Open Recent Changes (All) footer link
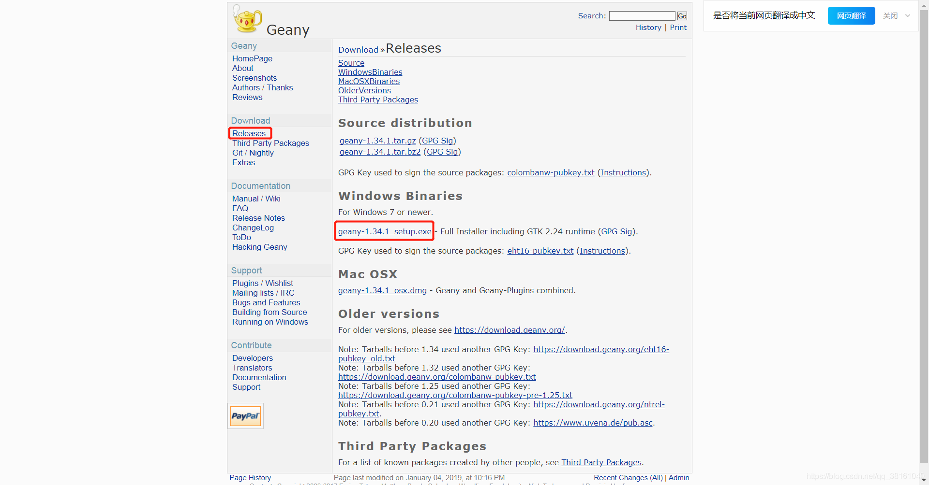Screen dimensions: 929x485 628,478
